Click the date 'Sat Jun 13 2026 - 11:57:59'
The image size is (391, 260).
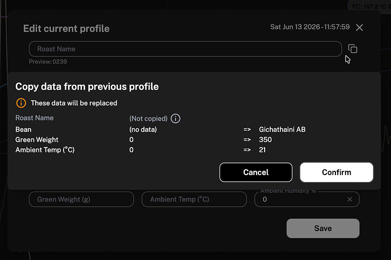coord(310,27)
